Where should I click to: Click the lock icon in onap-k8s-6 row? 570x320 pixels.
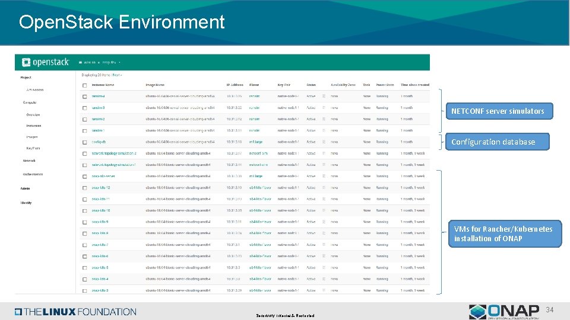coord(324,256)
